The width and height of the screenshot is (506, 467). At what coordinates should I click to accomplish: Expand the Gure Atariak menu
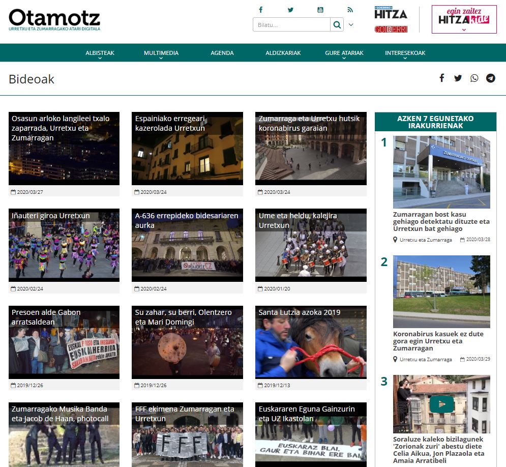coord(344,53)
